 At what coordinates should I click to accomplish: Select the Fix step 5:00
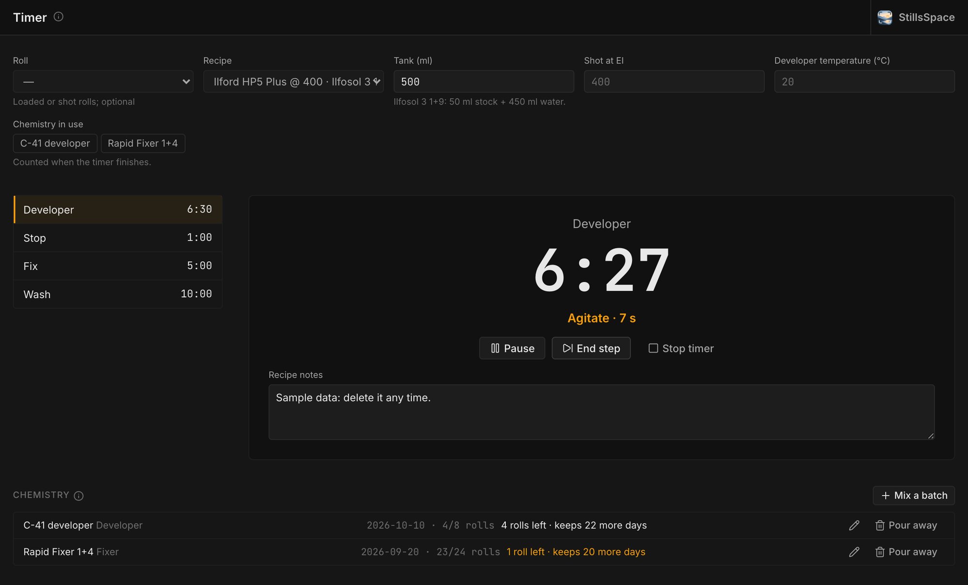tap(118, 266)
